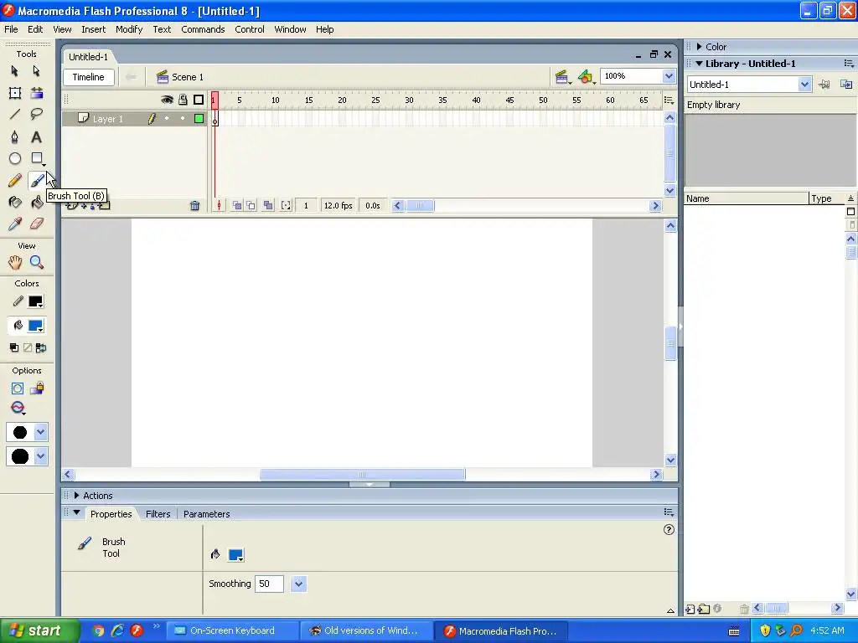Select the Subselection tool
The width and height of the screenshot is (858, 643).
36,71
